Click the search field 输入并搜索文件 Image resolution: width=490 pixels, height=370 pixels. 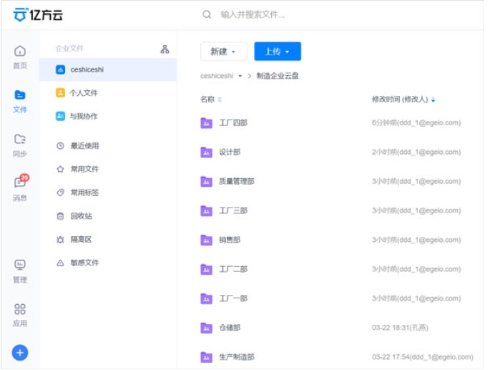coord(253,14)
